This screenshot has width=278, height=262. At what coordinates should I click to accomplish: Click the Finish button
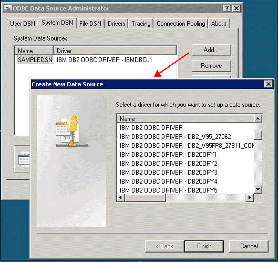pos(204,246)
